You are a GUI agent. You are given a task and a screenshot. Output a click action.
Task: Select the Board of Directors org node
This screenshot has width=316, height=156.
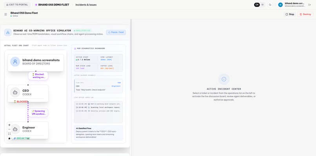tap(36, 63)
